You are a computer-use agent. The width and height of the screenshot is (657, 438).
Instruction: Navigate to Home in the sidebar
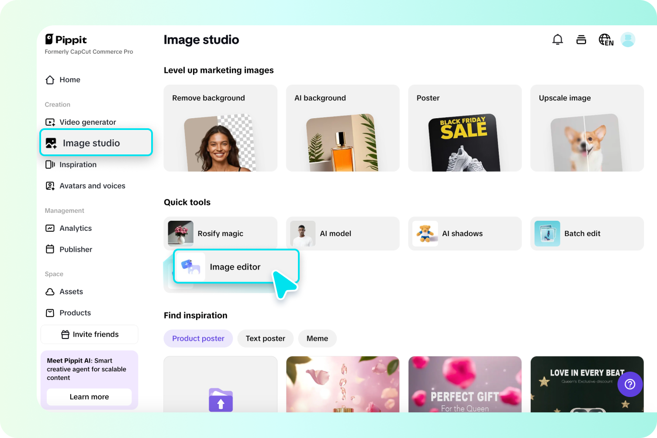pyautogui.click(x=69, y=79)
